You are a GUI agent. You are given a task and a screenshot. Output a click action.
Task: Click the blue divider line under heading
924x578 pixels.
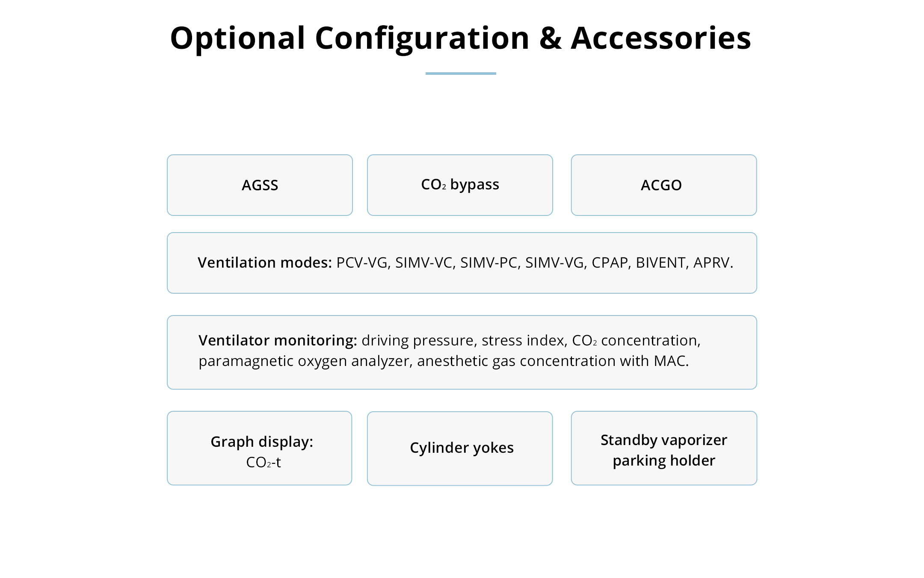pos(461,74)
